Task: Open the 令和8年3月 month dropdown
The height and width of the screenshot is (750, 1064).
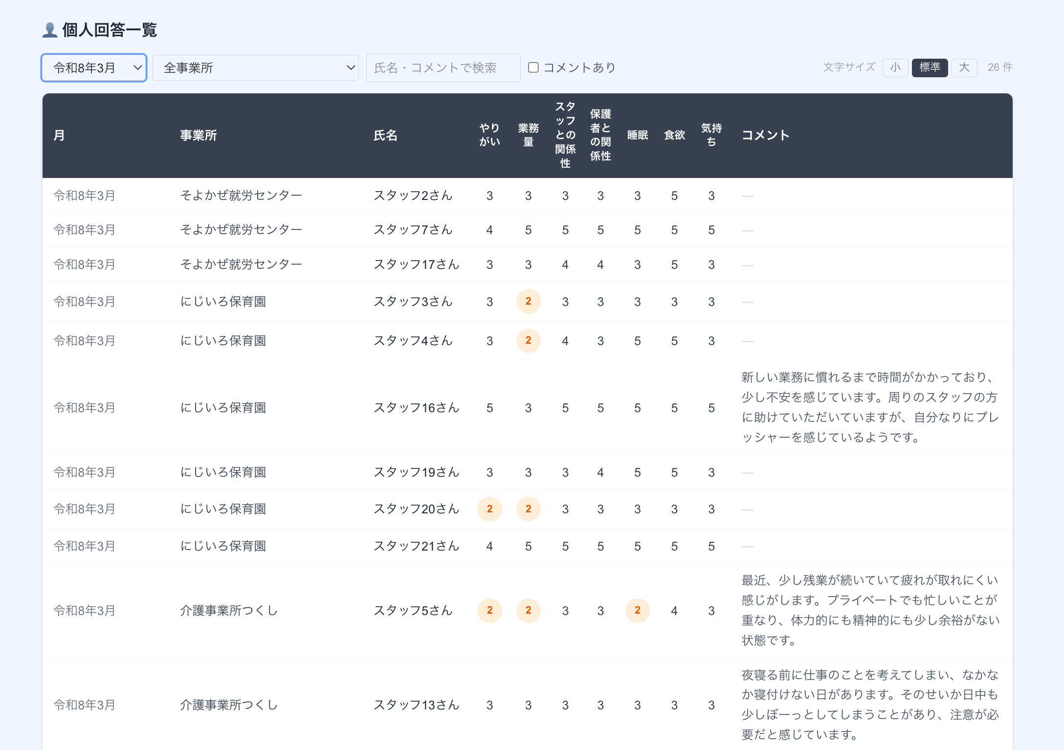Action: (94, 68)
